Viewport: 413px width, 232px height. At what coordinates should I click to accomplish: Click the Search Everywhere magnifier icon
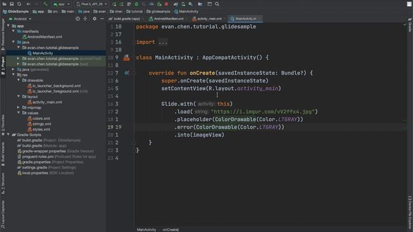tap(217, 5)
